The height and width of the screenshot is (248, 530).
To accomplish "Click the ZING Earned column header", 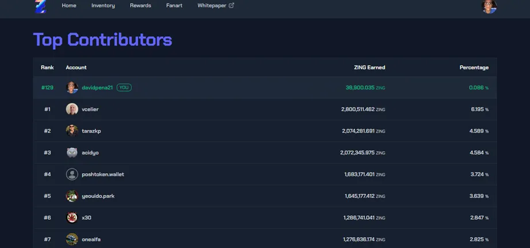I will click(369, 68).
